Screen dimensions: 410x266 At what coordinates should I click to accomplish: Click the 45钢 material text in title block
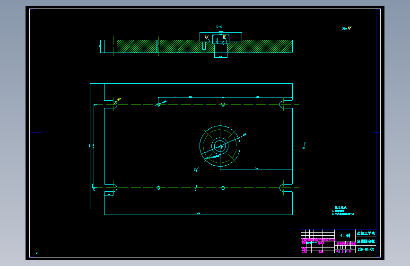[x=345, y=235]
